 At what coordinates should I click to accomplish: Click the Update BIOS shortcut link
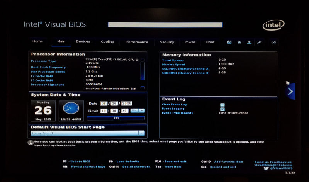pyautogui.click(x=80, y=162)
